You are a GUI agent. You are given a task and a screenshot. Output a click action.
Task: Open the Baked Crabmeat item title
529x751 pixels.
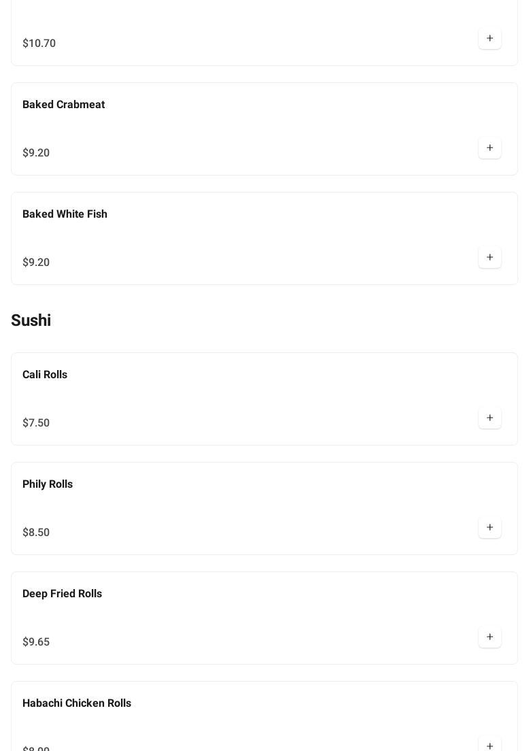(x=63, y=105)
